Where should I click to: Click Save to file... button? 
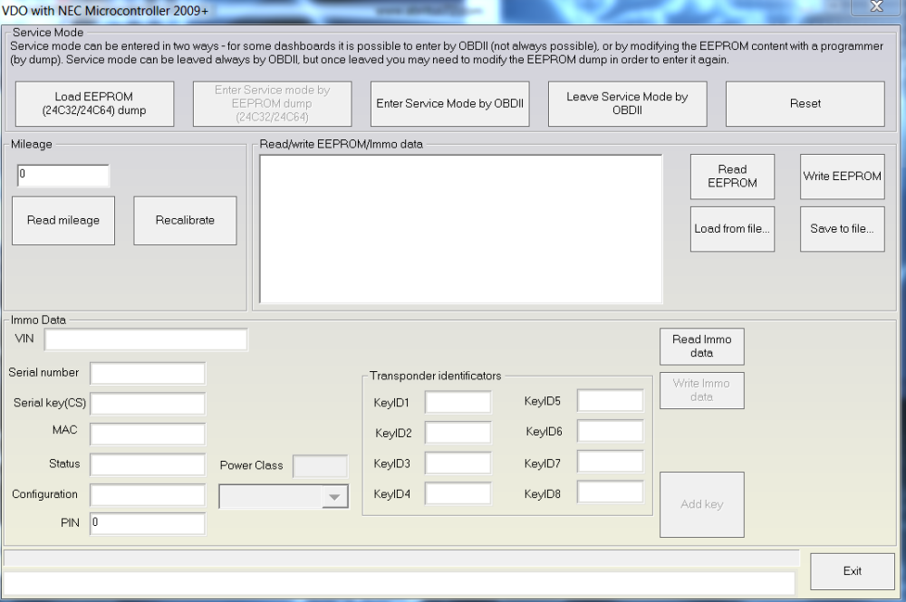pyautogui.click(x=842, y=229)
